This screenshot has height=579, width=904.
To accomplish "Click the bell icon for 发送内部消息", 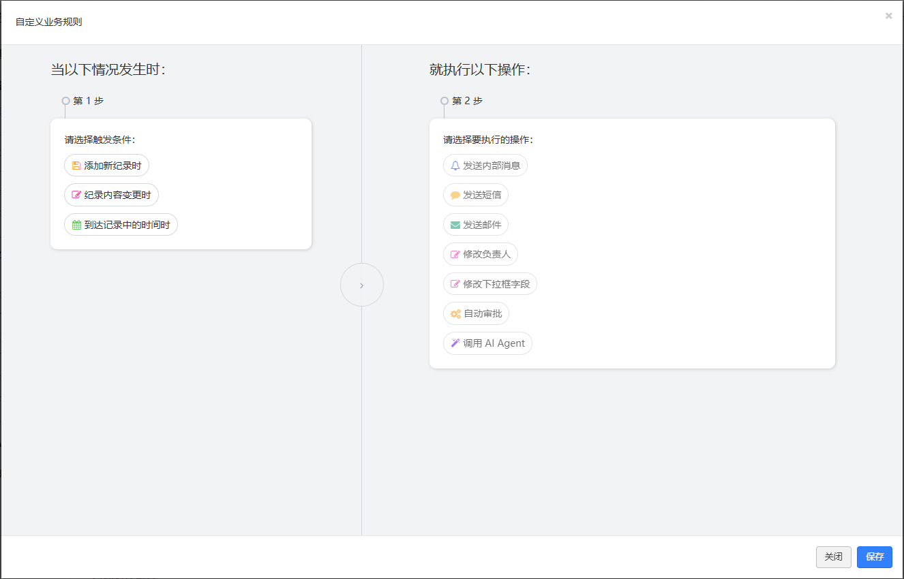I will [455, 166].
